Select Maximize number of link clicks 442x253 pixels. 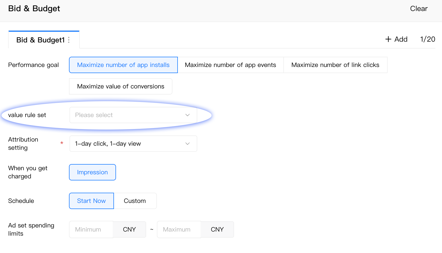click(x=335, y=65)
